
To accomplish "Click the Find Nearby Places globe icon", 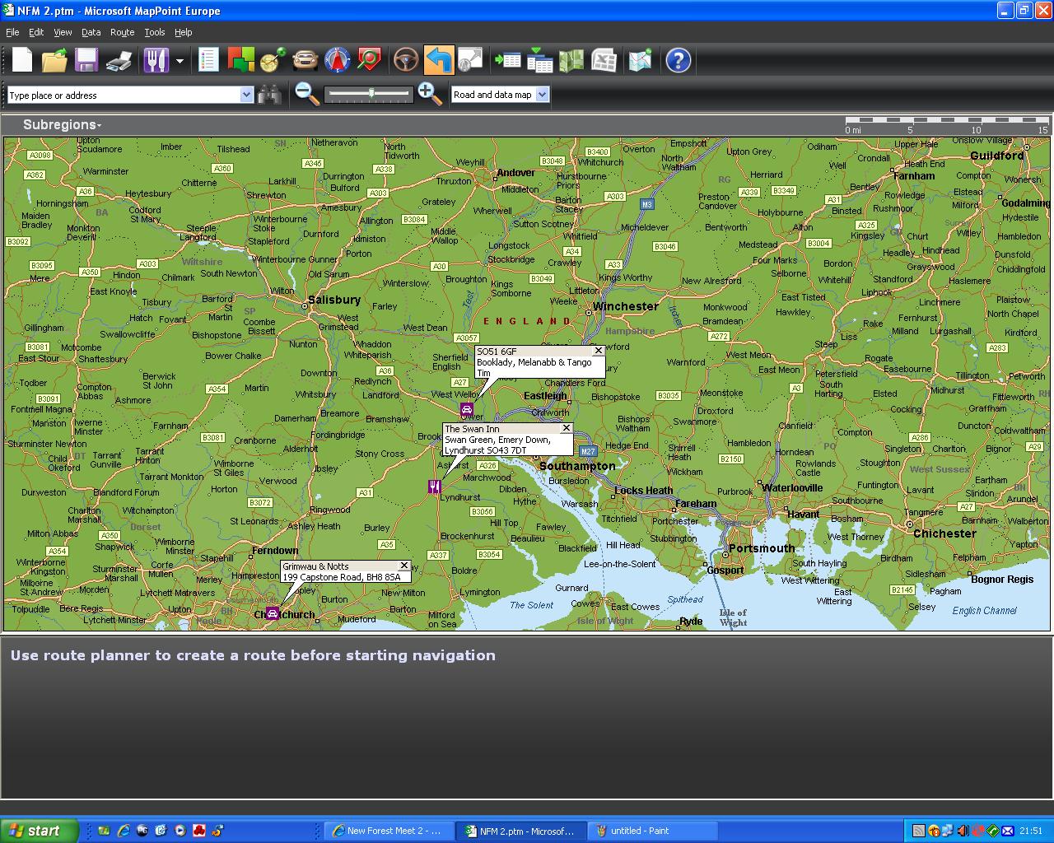I will [273, 60].
